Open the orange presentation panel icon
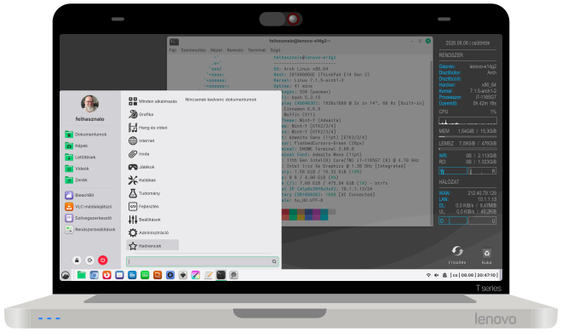The image size is (562, 332). pyautogui.click(x=158, y=275)
